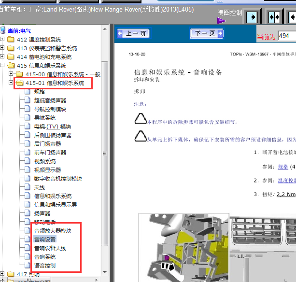Open the 音响系统 tree item
This screenshot has width=296, height=282.
[x=45, y=257]
